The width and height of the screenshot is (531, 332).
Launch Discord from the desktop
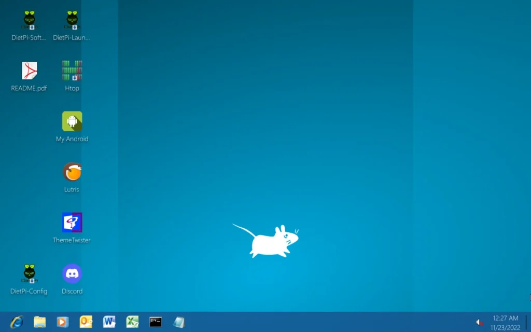click(x=72, y=274)
